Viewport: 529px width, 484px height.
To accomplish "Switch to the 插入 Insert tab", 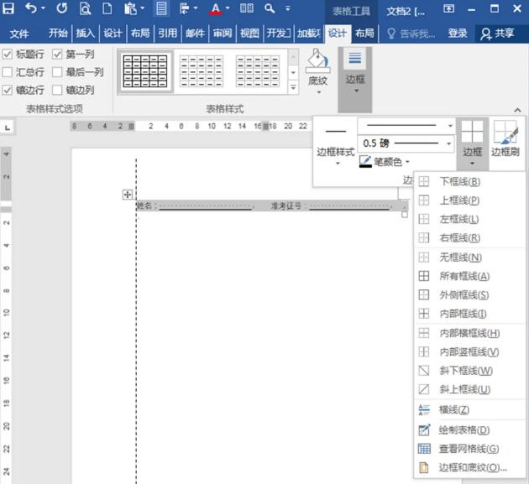I will coord(86,34).
